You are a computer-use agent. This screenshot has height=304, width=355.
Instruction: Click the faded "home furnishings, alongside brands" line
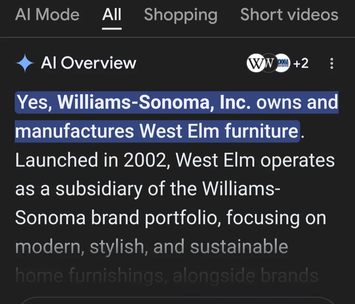[167, 276]
